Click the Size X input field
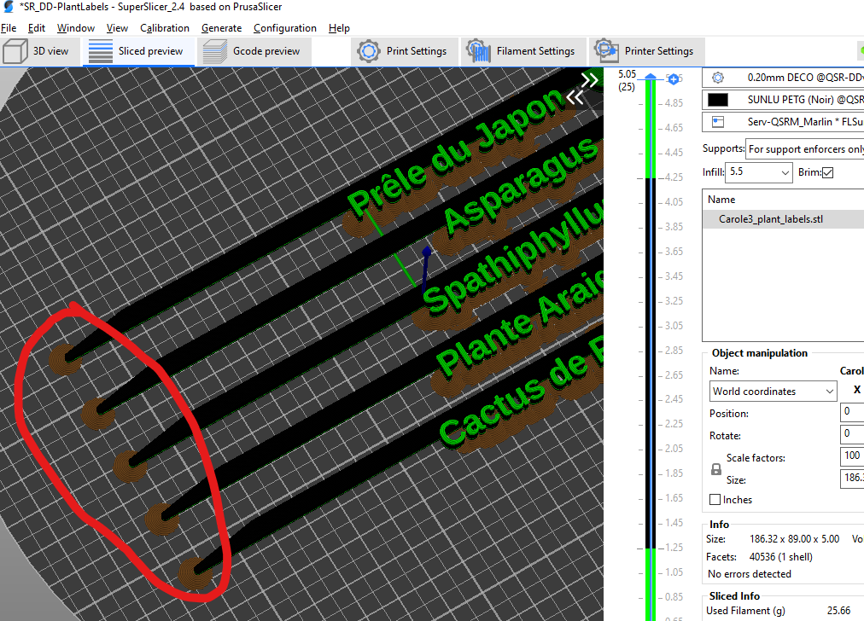 tap(852, 478)
